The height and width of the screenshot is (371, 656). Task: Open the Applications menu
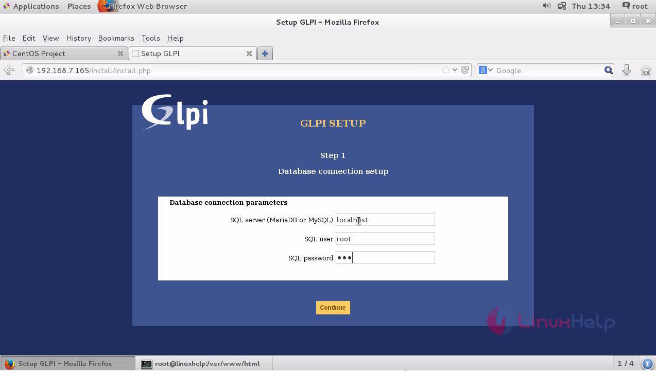[31, 6]
